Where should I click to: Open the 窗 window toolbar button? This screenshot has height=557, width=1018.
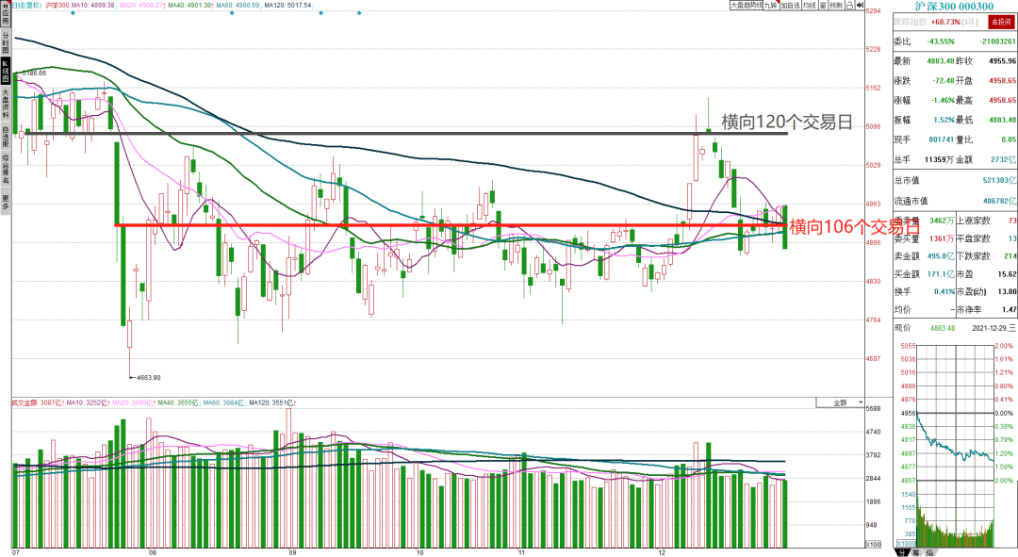(823, 6)
